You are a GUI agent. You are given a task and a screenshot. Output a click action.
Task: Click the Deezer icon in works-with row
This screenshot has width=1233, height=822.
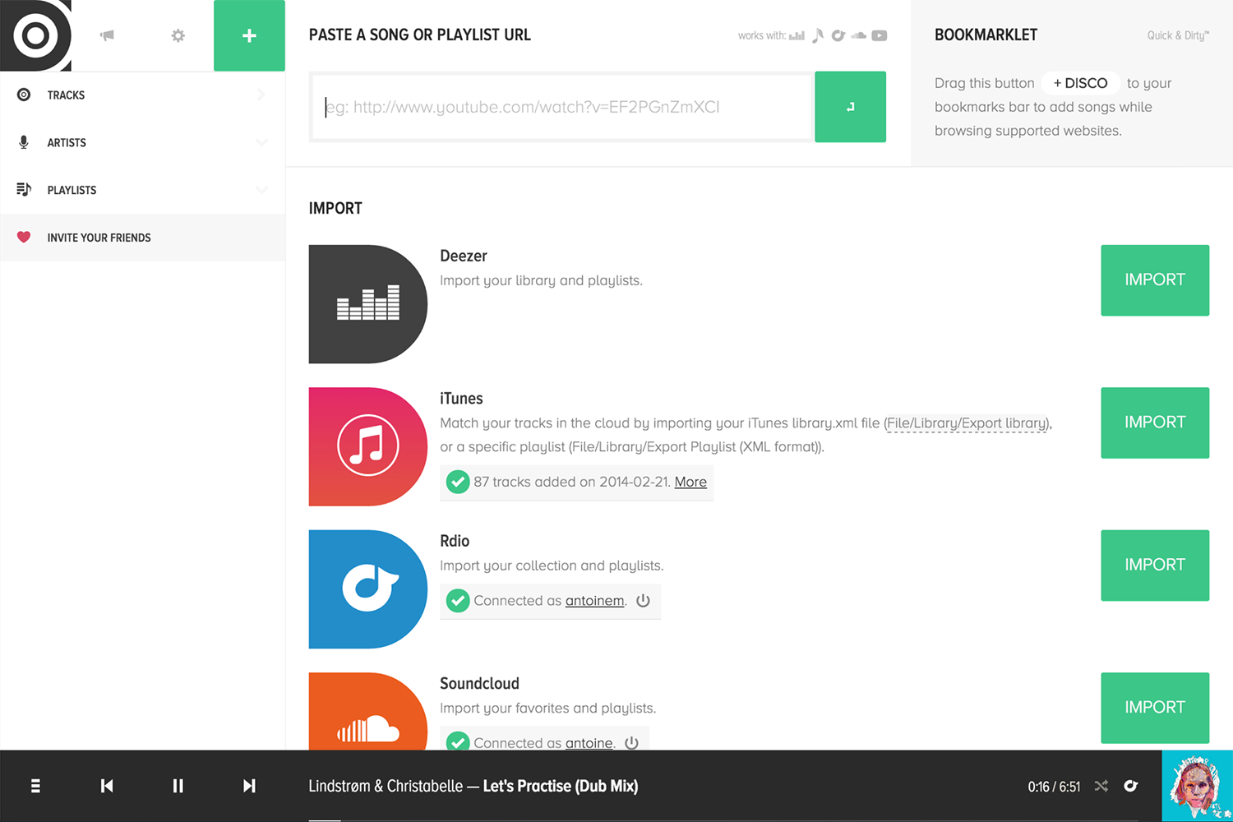click(797, 35)
